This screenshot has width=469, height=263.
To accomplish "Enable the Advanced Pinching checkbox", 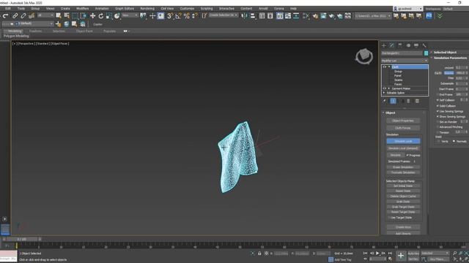I will click(x=437, y=127).
